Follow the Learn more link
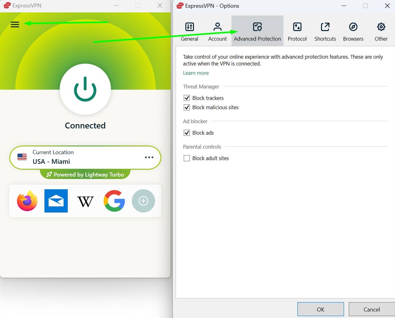Image resolution: width=395 pixels, height=318 pixels. pyautogui.click(x=196, y=73)
